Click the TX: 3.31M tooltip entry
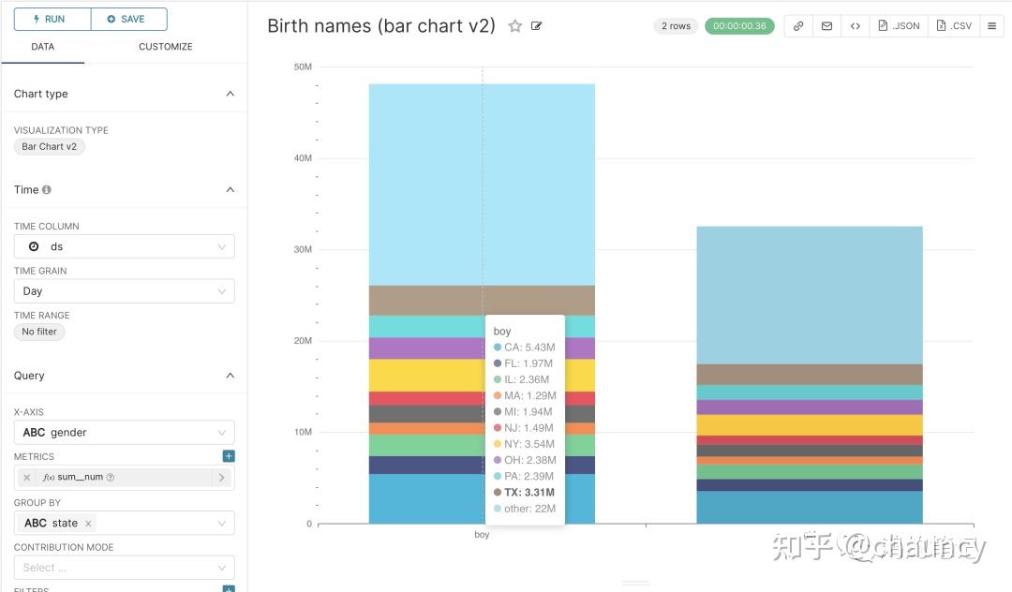This screenshot has height=592, width=1012. click(x=524, y=492)
